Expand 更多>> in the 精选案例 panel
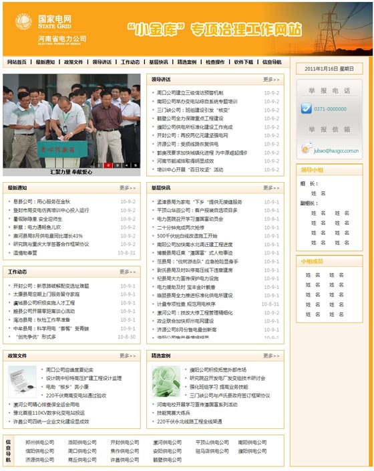Viewport: 374px width, 471px height. click(x=271, y=356)
